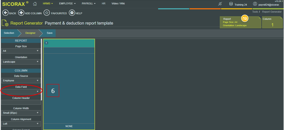Switch to the Designer step

[x=30, y=33]
